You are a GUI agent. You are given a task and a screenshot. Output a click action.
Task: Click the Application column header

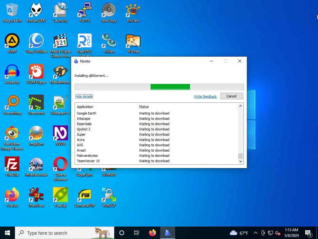[106, 107]
